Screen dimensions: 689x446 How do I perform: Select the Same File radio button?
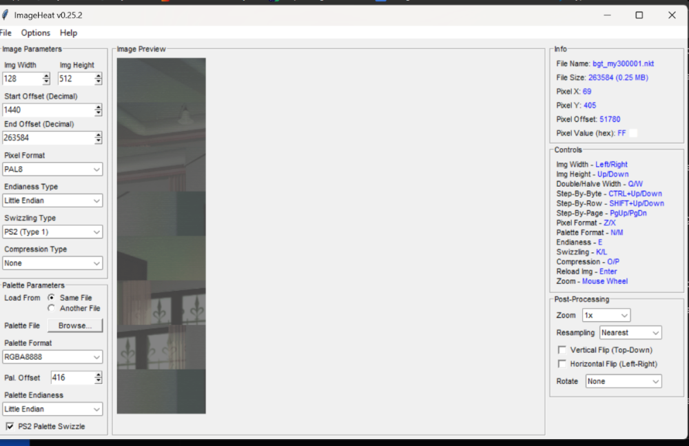click(52, 298)
